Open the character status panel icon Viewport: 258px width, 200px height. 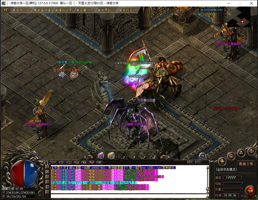click(222, 161)
